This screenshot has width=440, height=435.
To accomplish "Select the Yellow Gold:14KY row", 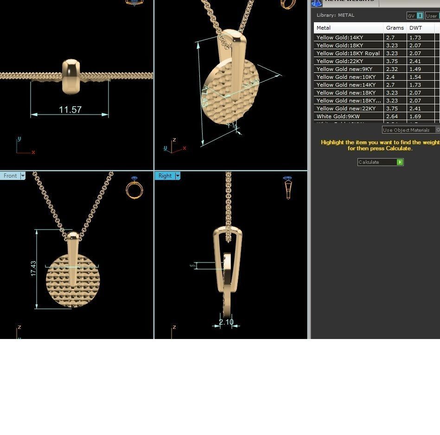I will click(376, 37).
